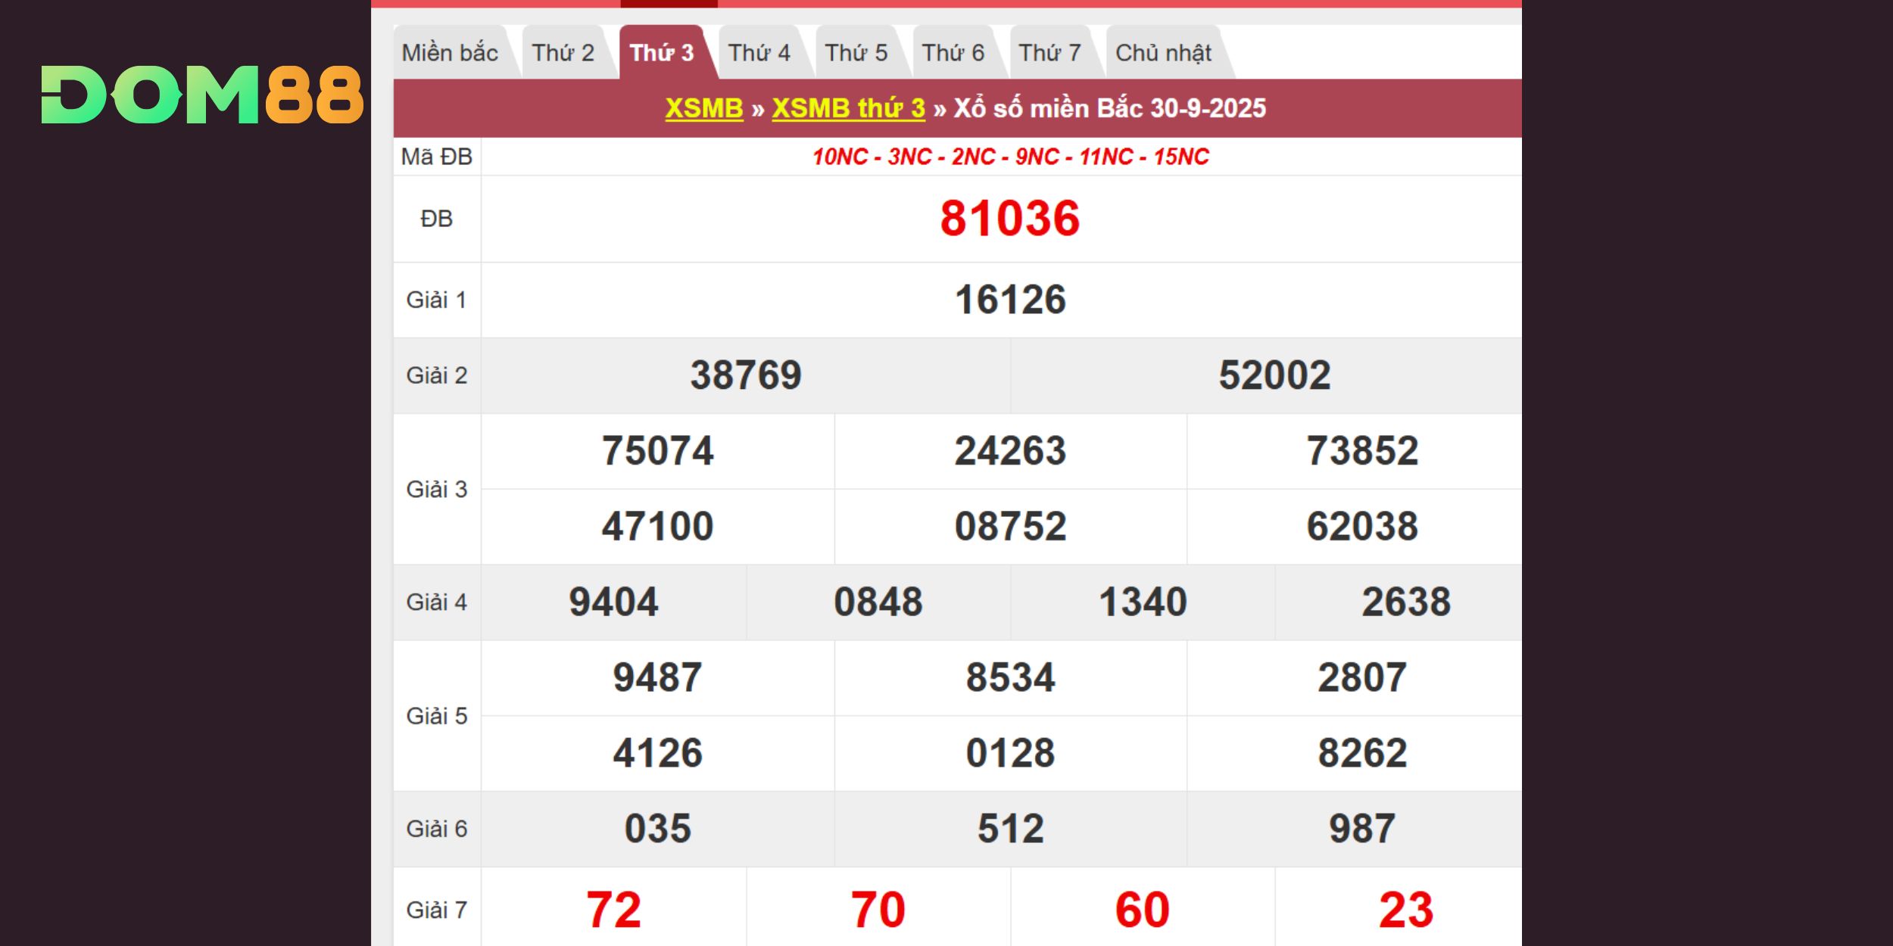Click the Giải 3 number 24263
The height and width of the screenshot is (946, 1893).
point(1009,451)
